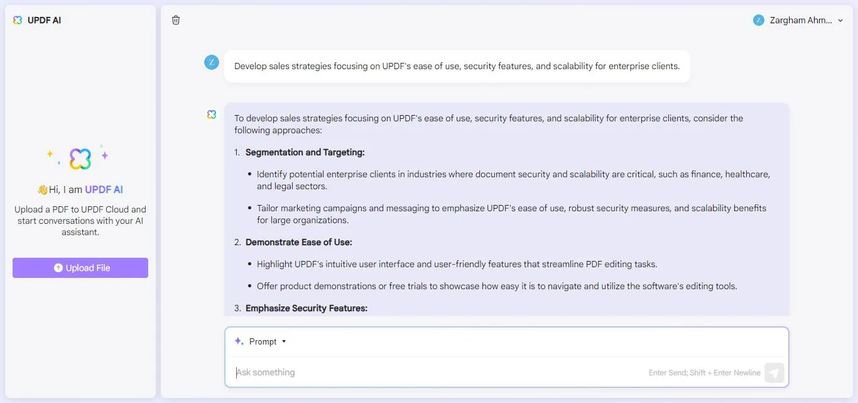Viewport: 858px width, 403px height.
Task: Click the upload arrow icon inside Upload button
Action: pos(58,268)
